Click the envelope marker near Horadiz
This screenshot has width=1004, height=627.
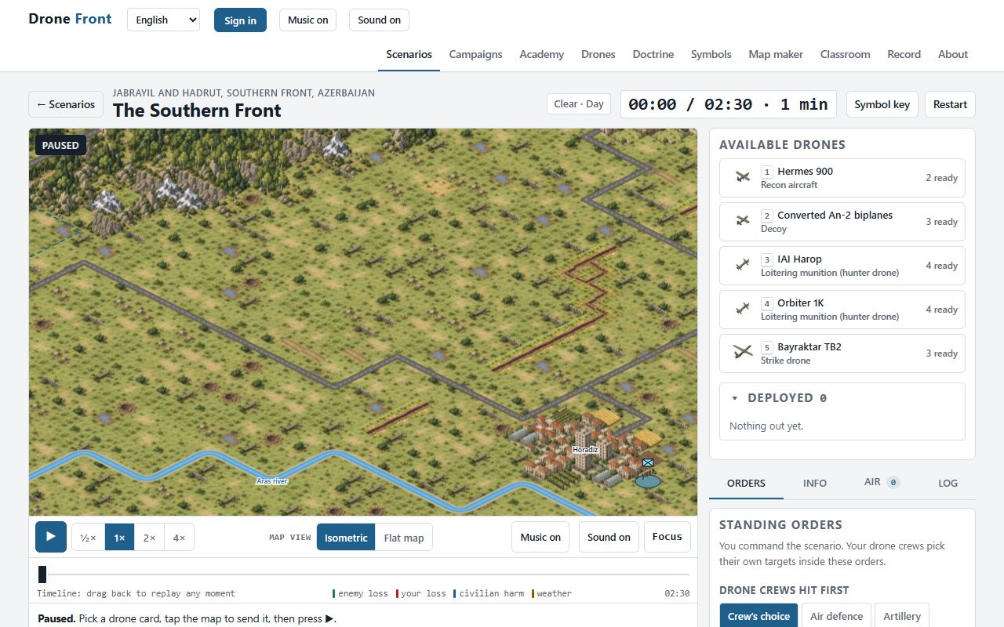pos(648,463)
